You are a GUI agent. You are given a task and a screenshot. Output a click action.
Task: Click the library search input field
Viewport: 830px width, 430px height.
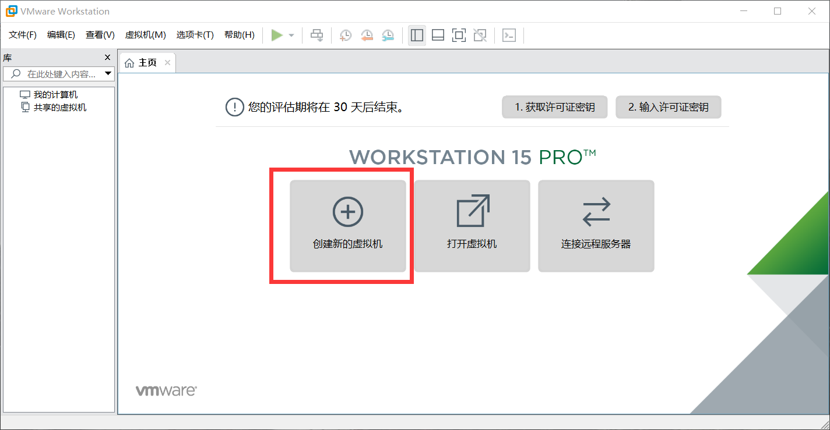(58, 74)
